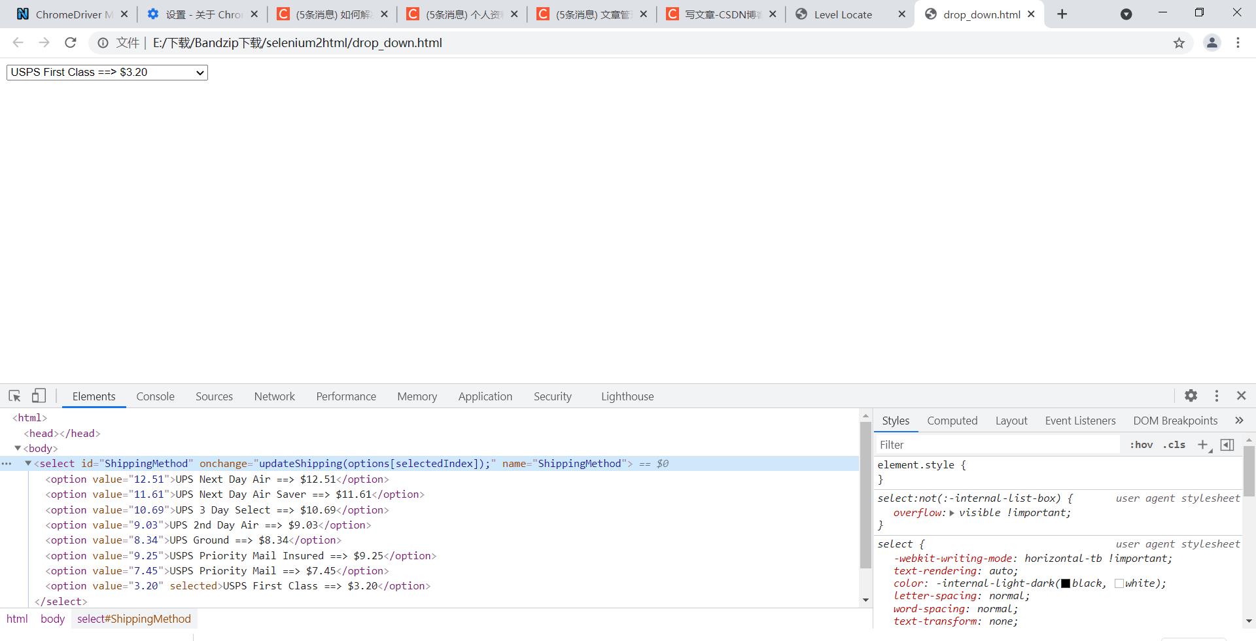Open the tab search dropdown circle
The image size is (1256, 641).
tap(1126, 14)
